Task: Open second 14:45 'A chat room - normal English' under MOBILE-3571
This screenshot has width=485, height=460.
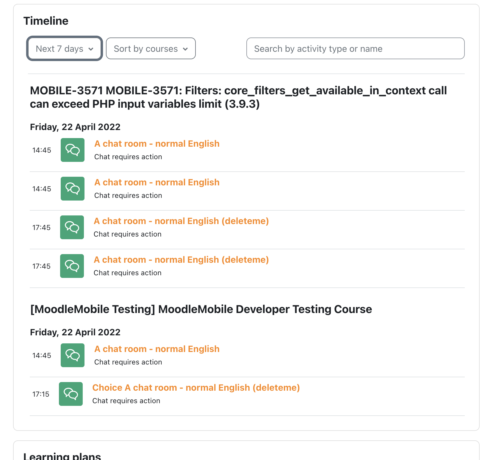Action: 157,182
